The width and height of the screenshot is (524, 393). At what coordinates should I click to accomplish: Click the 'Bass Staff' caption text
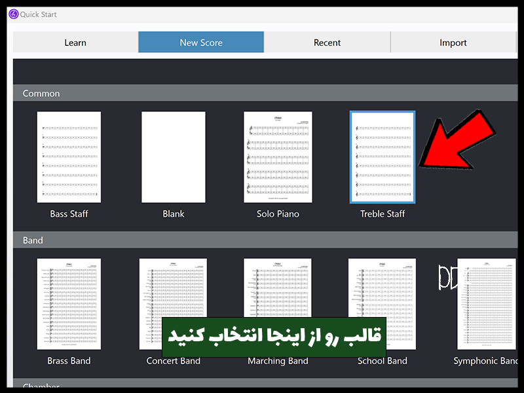pos(69,214)
